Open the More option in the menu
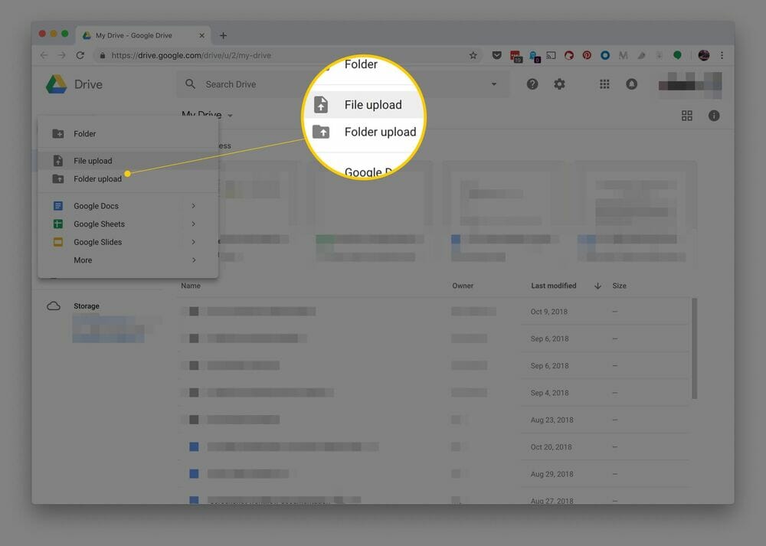This screenshot has height=546, width=766. click(82, 260)
